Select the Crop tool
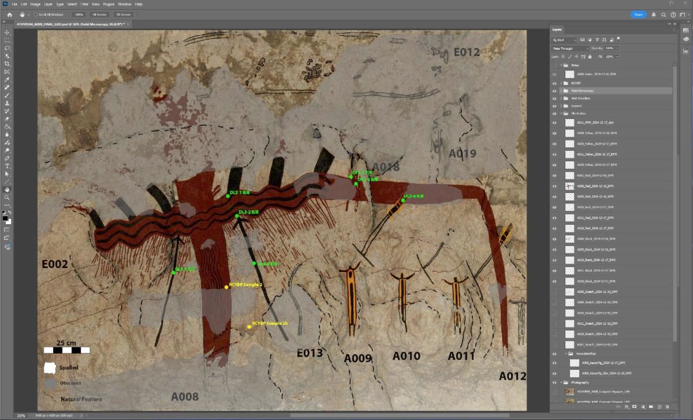The image size is (693, 420). click(x=8, y=64)
